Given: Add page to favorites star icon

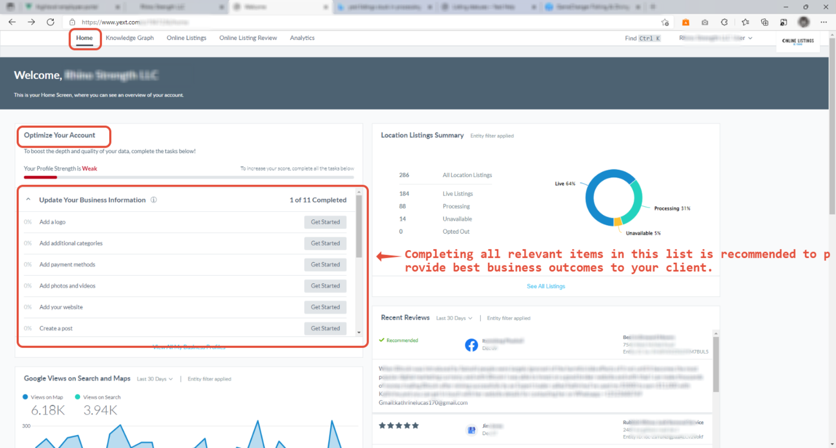Looking at the screenshot, I should click(665, 22).
